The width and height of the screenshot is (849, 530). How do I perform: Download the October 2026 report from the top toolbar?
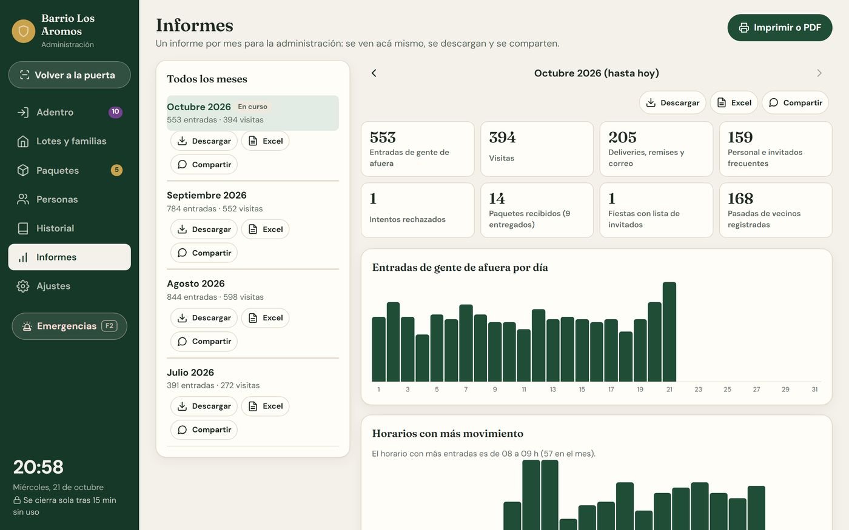[673, 103]
